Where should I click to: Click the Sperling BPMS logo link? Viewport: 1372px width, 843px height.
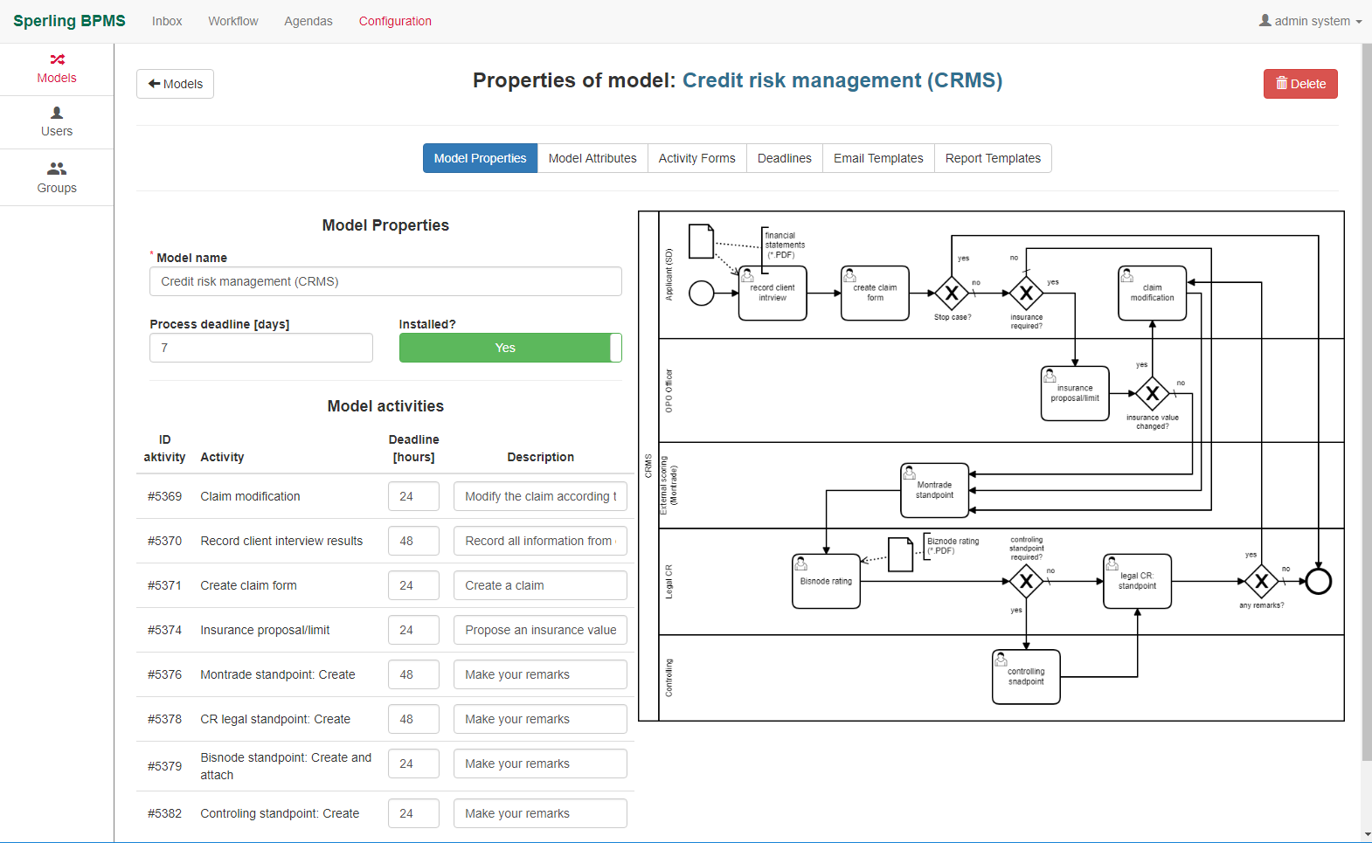69,21
